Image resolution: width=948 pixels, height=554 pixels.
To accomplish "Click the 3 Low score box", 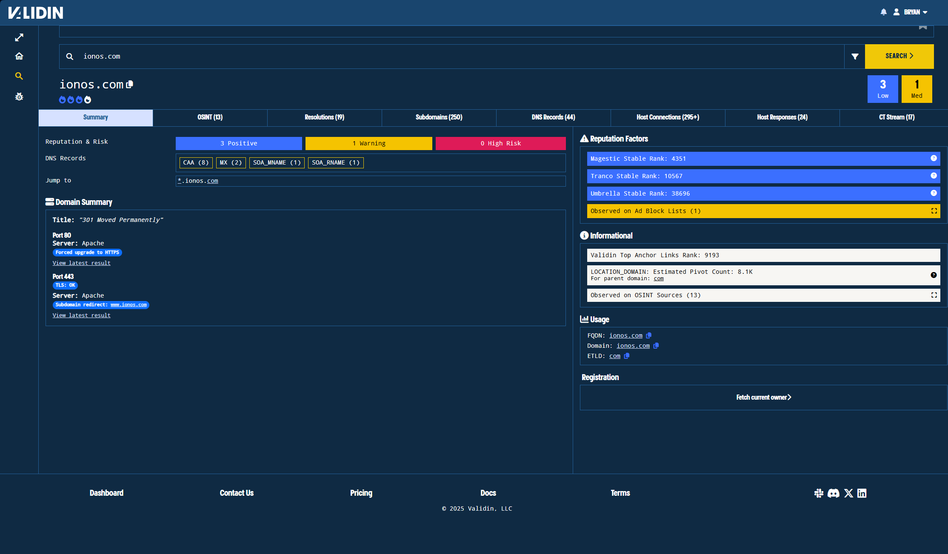I will pos(883,89).
